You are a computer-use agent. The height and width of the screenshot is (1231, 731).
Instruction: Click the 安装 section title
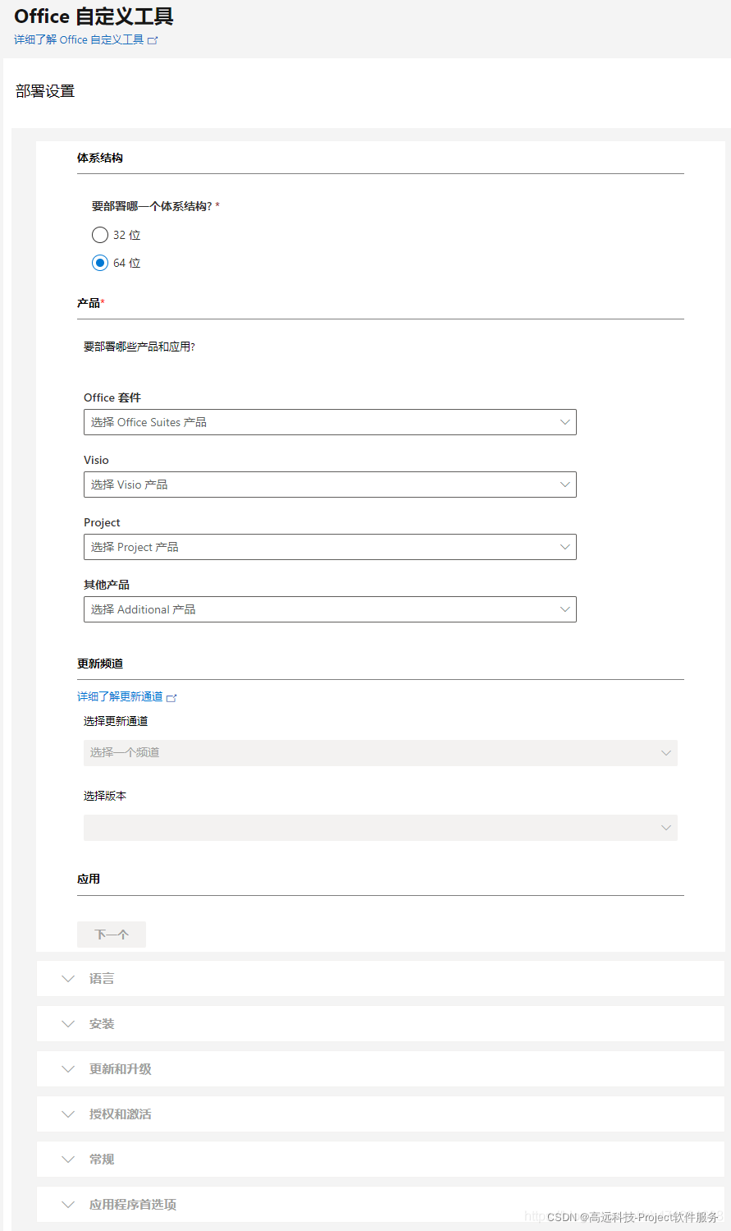102,1024
